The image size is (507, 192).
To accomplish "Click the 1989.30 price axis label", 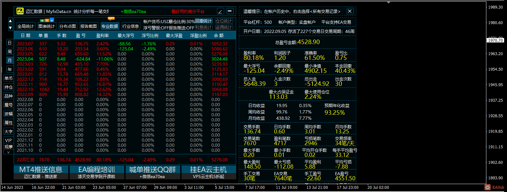I will coord(496,7).
